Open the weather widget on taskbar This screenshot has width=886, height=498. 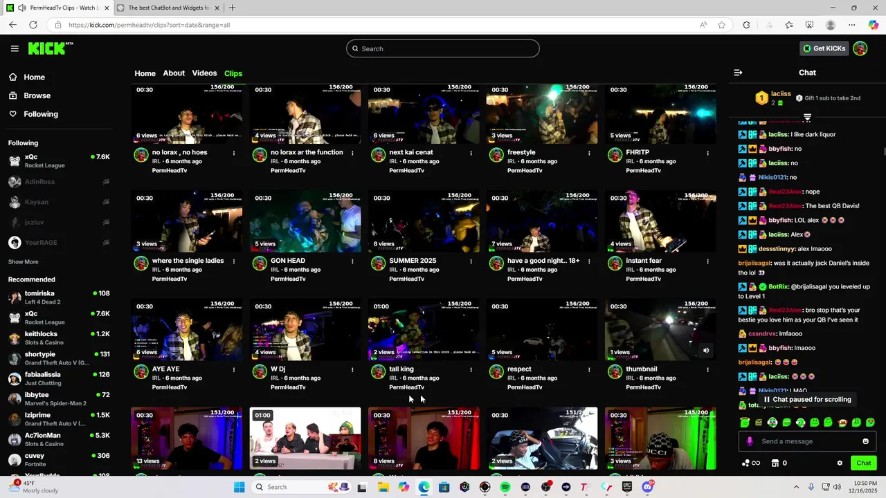(35, 487)
